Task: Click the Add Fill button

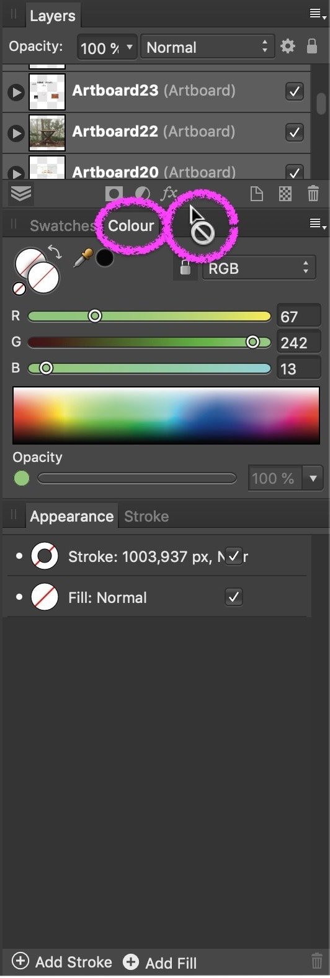Action: [159, 962]
